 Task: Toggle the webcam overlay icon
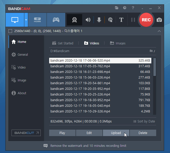coord(75,20)
